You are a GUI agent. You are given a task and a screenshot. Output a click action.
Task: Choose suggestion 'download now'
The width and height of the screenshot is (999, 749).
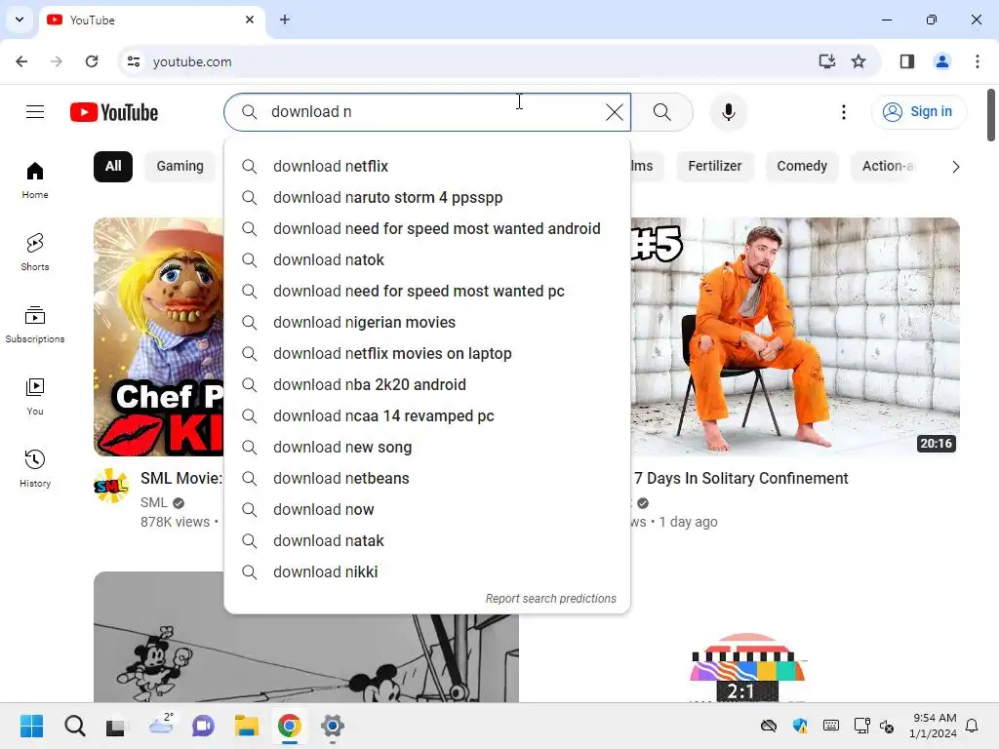coord(427,509)
